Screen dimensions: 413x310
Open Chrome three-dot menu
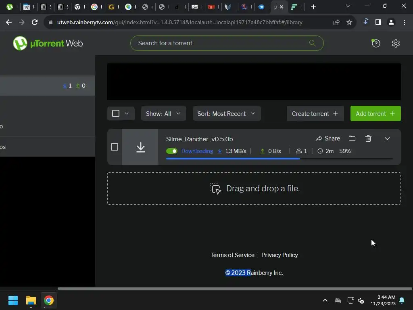404,23
